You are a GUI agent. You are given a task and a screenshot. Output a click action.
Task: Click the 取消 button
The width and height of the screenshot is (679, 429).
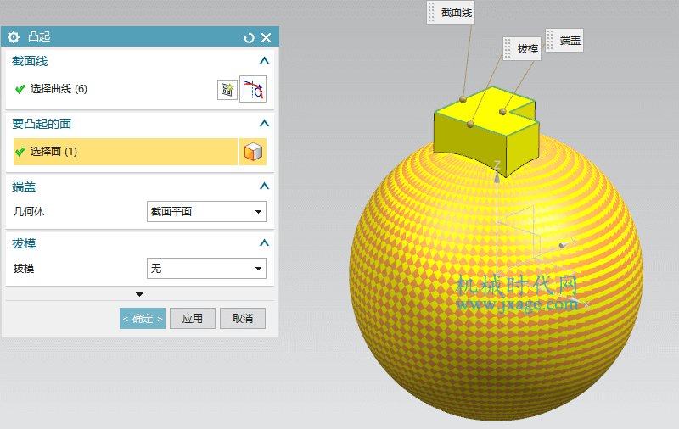[243, 319]
